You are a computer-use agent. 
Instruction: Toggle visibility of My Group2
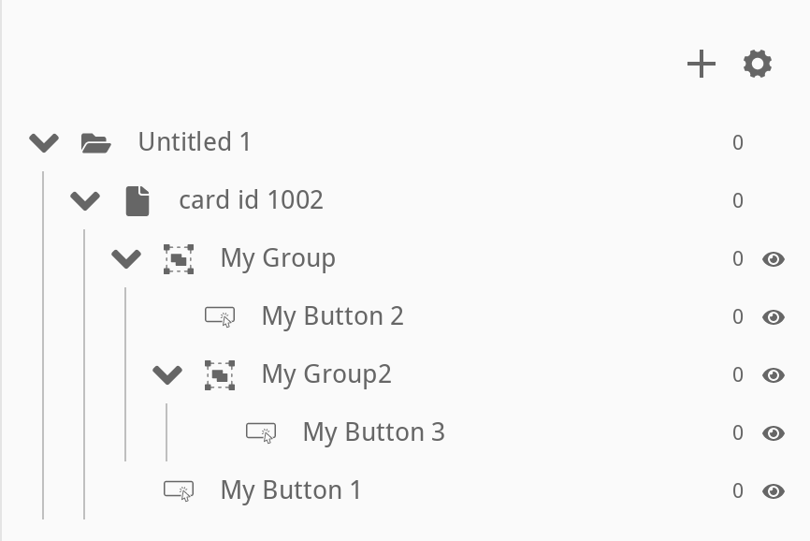pyautogui.click(x=774, y=375)
